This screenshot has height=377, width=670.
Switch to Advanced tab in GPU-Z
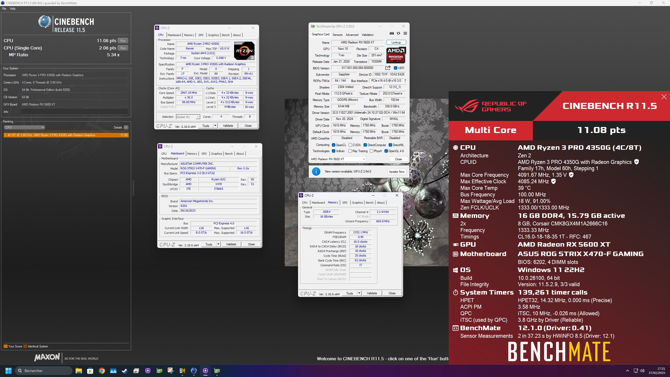tap(352, 35)
